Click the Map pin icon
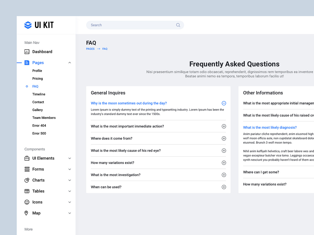This screenshot has width=314, height=235. click(26, 213)
